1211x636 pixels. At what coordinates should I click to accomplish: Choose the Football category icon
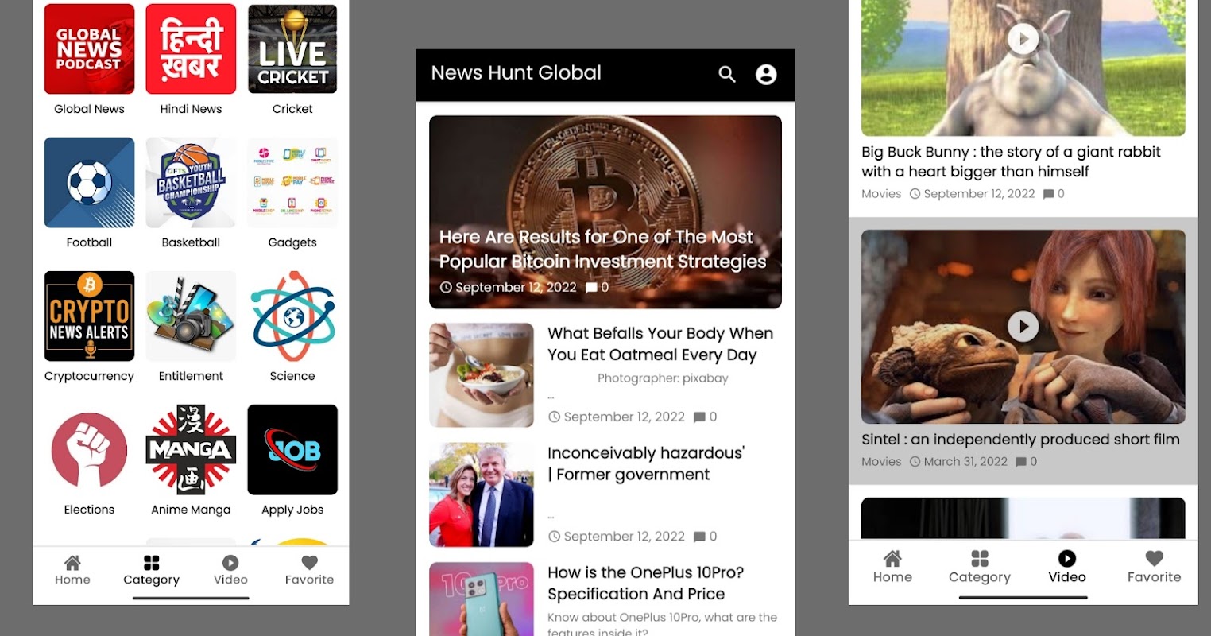[x=89, y=183]
